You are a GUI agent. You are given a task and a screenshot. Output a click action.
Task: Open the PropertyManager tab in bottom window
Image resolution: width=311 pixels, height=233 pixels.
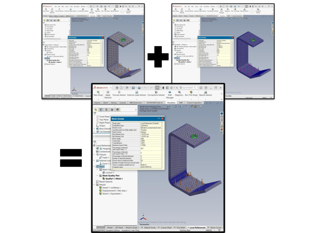101,110
